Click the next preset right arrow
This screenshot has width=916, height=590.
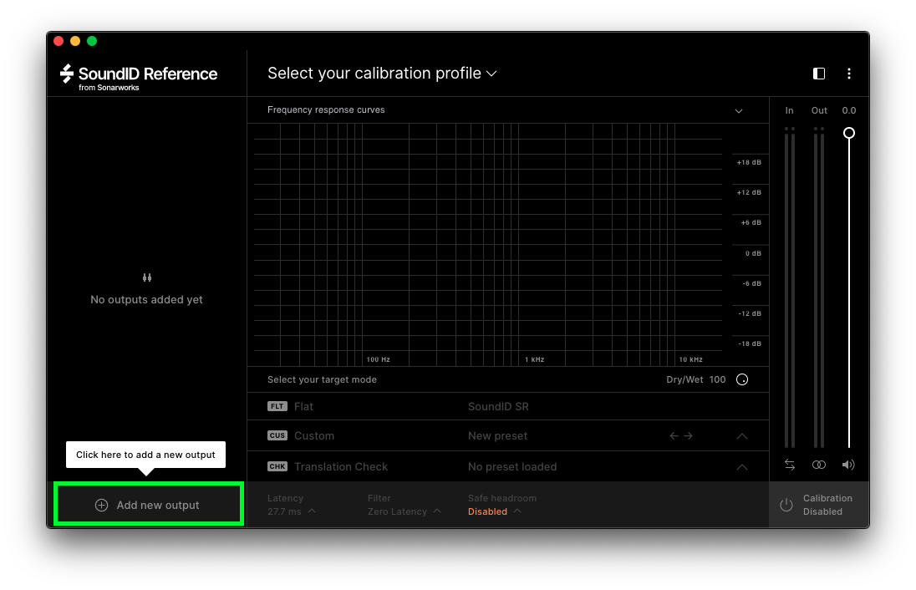point(689,436)
